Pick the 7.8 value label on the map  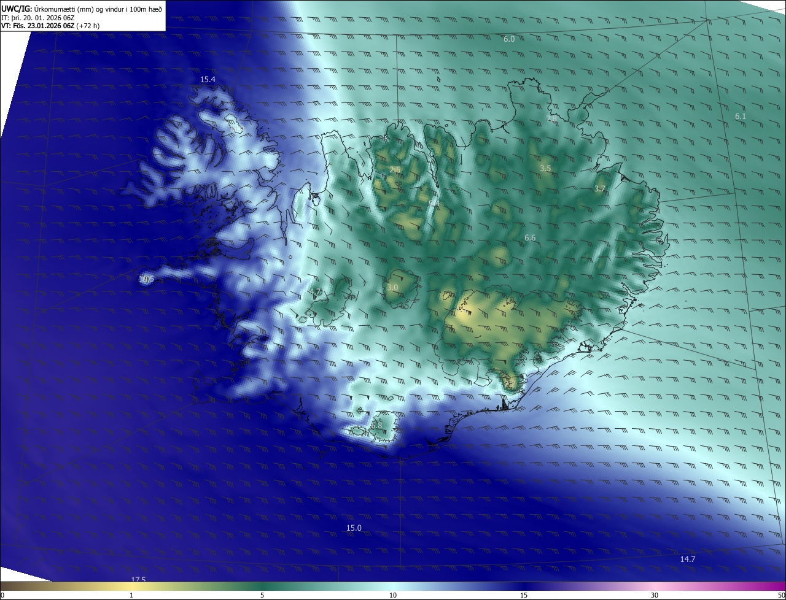551,119
